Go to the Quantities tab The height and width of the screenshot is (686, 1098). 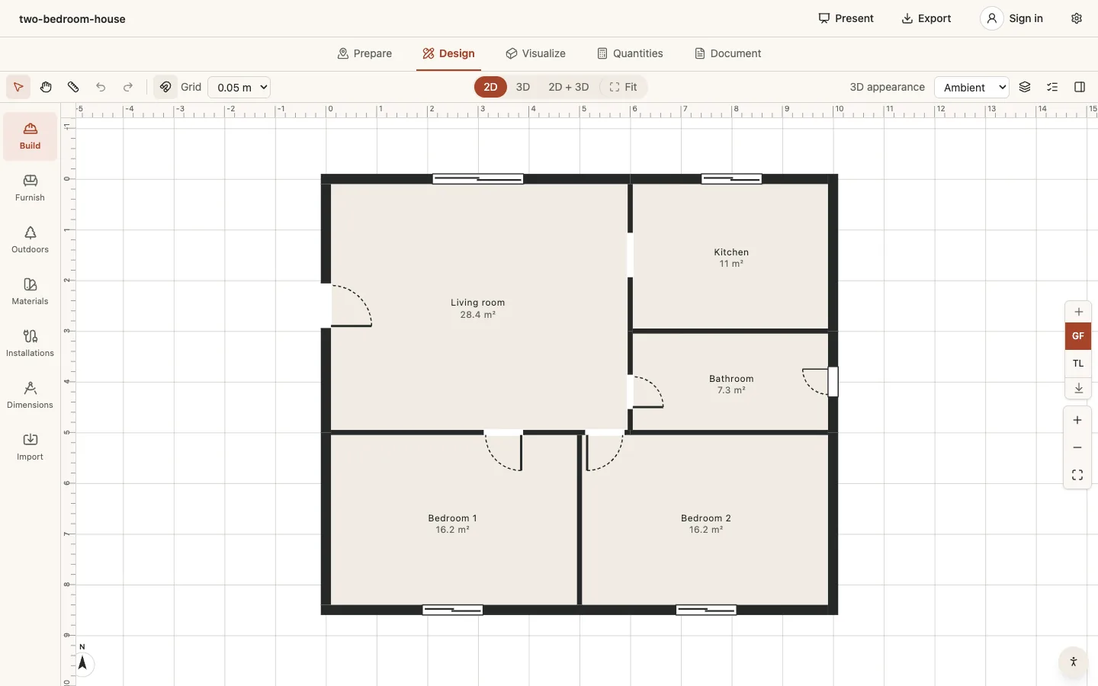[x=630, y=53]
